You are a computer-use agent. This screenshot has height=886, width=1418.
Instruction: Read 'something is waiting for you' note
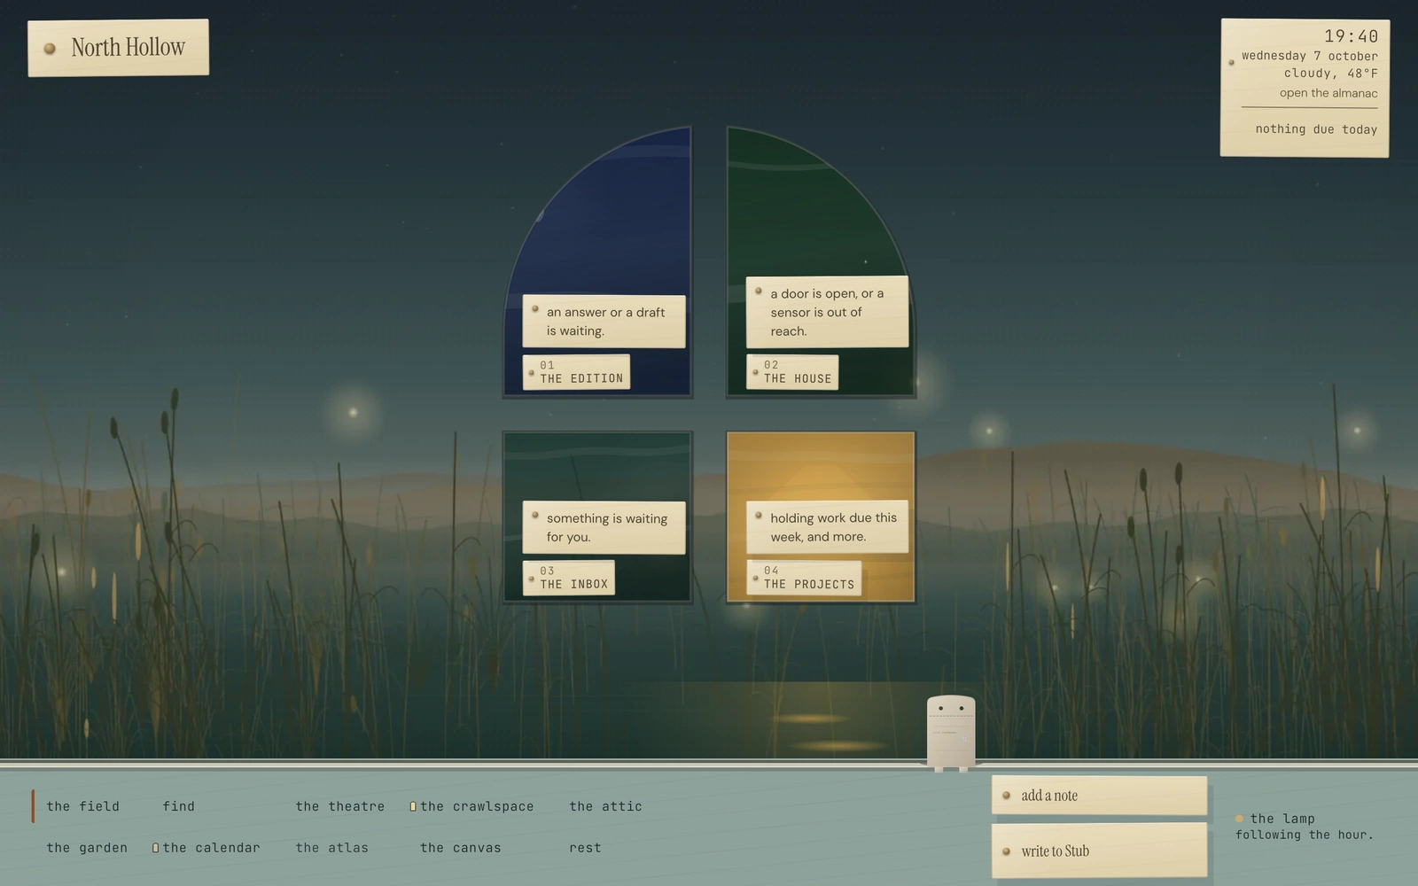(604, 528)
